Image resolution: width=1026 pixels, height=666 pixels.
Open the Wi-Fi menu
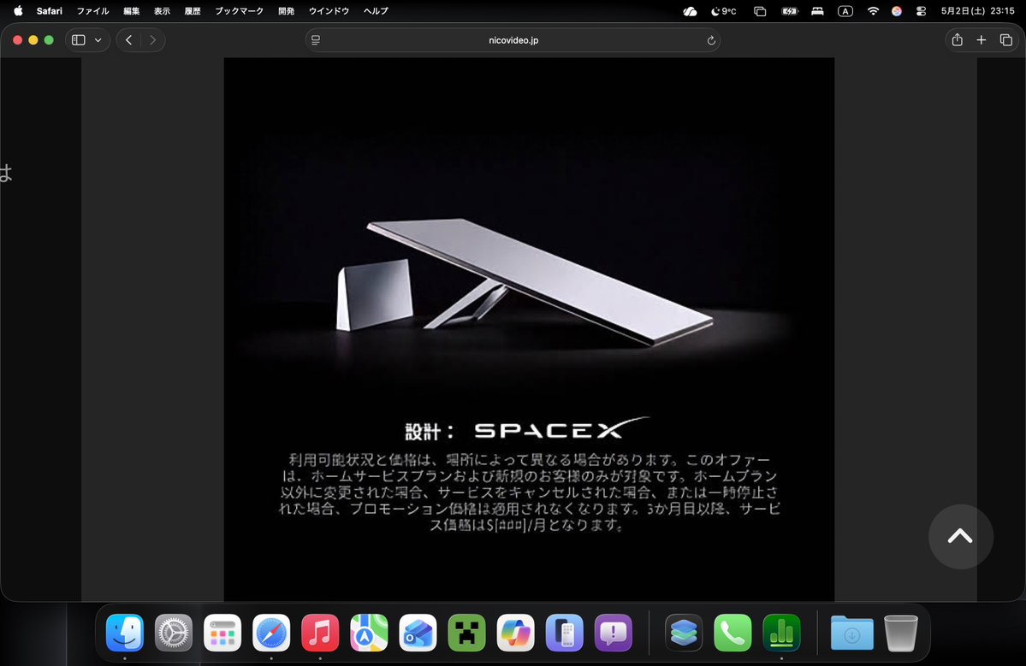[873, 11]
